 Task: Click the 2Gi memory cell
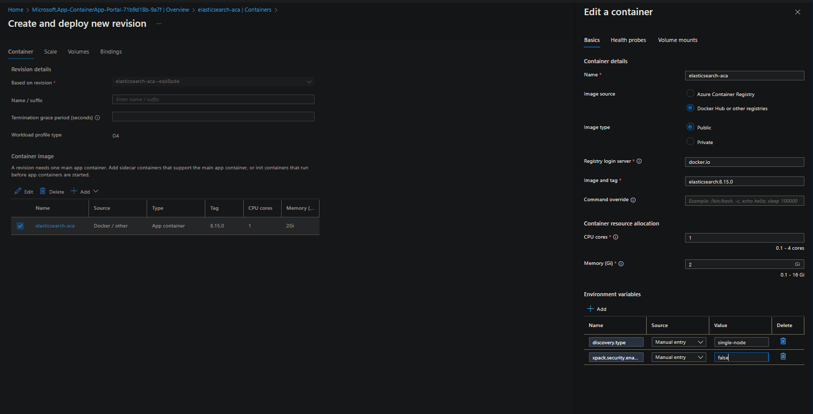point(290,226)
